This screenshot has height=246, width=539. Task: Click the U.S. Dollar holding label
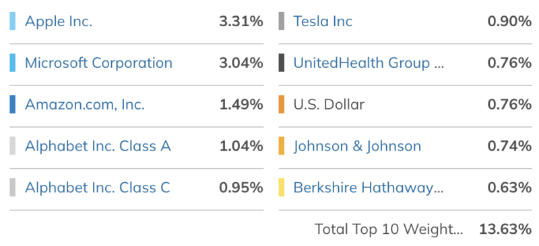tap(329, 105)
